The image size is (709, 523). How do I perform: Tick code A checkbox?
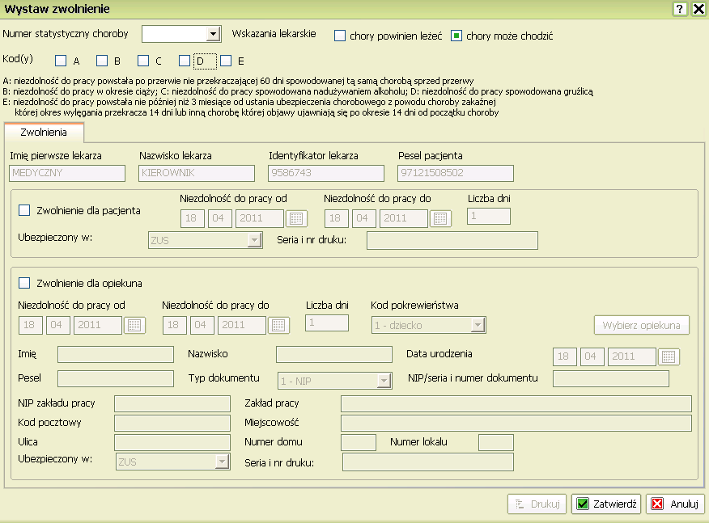pos(61,61)
